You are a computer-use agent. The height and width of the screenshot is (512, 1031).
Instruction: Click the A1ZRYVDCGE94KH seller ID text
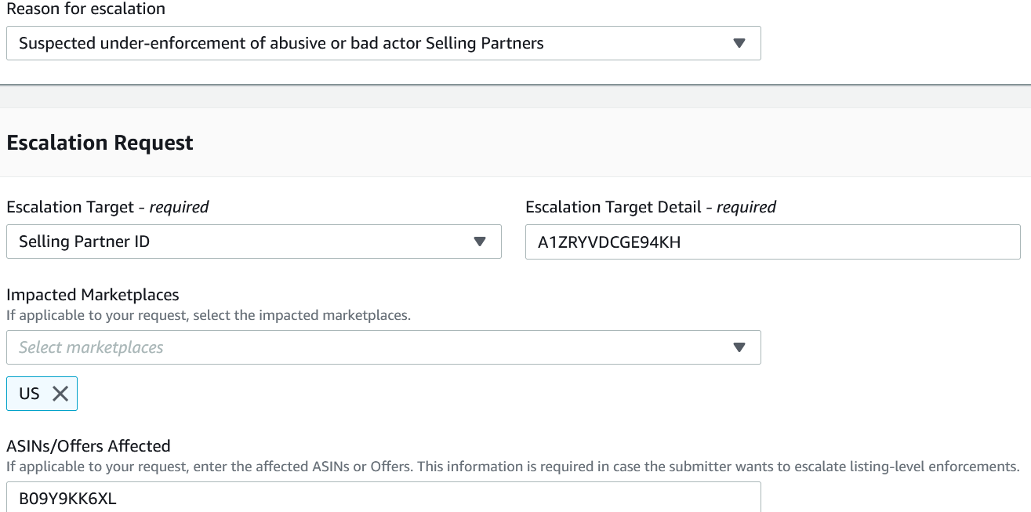click(x=609, y=242)
